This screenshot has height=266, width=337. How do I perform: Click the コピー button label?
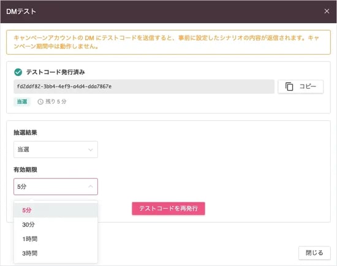pos(308,86)
